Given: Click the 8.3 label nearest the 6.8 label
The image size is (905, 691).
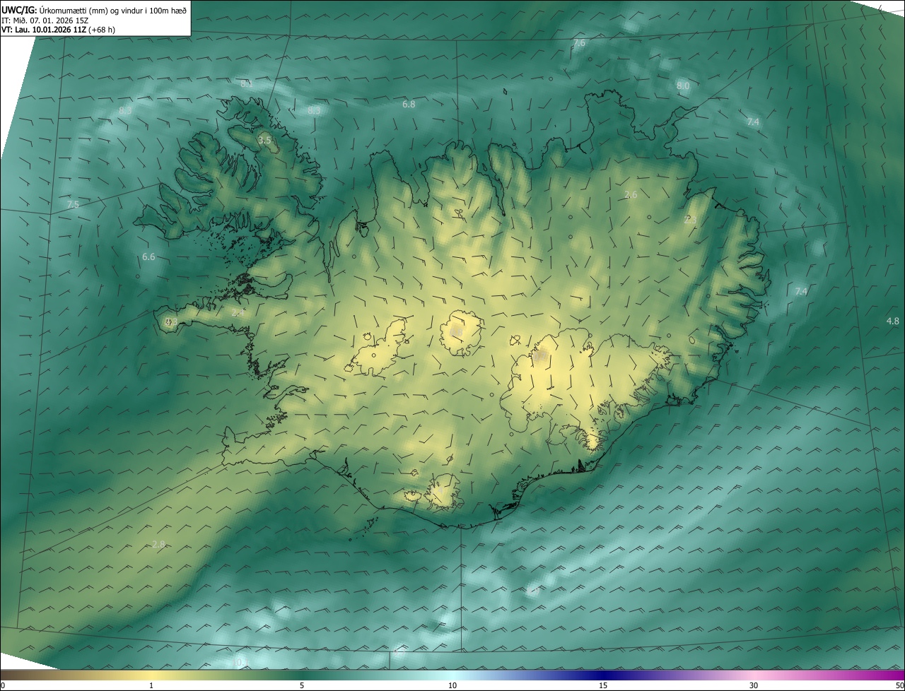Looking at the screenshot, I should coord(314,110).
